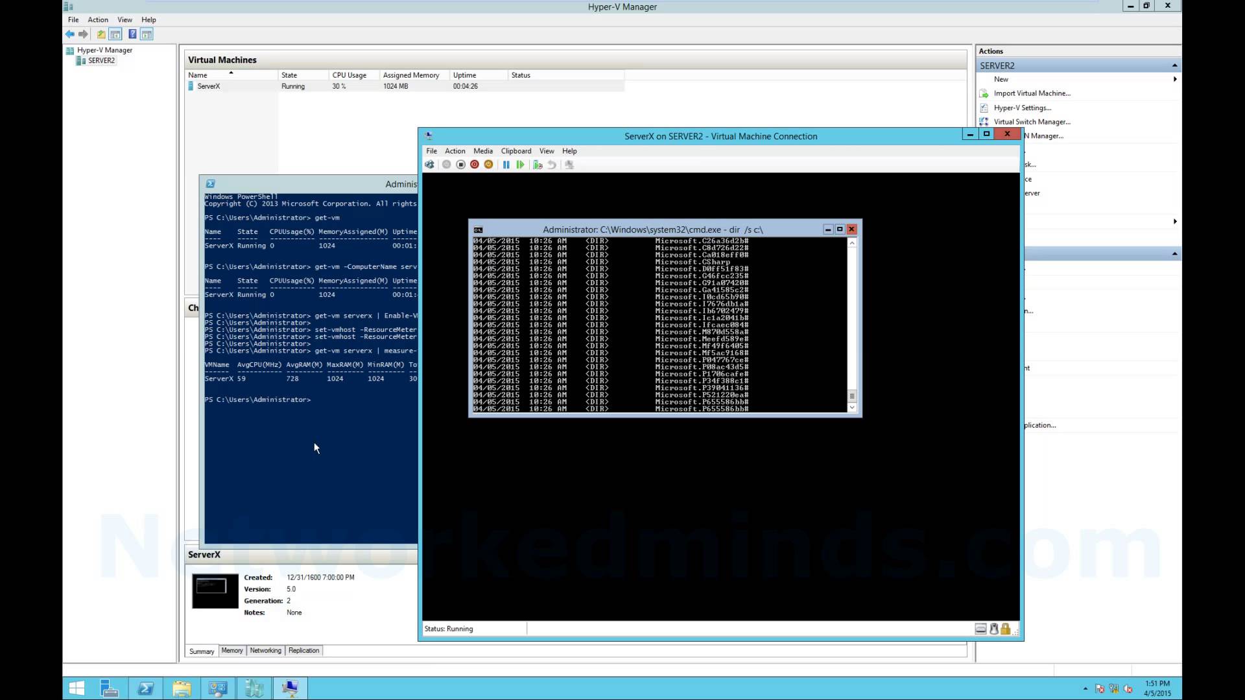Expand the View submenu arrow in Actions pane
The width and height of the screenshot is (1245, 700).
coord(1175,222)
